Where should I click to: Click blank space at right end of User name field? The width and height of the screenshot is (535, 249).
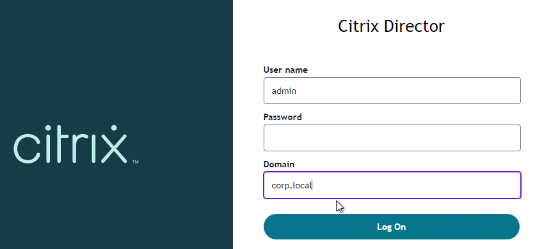click(477, 91)
